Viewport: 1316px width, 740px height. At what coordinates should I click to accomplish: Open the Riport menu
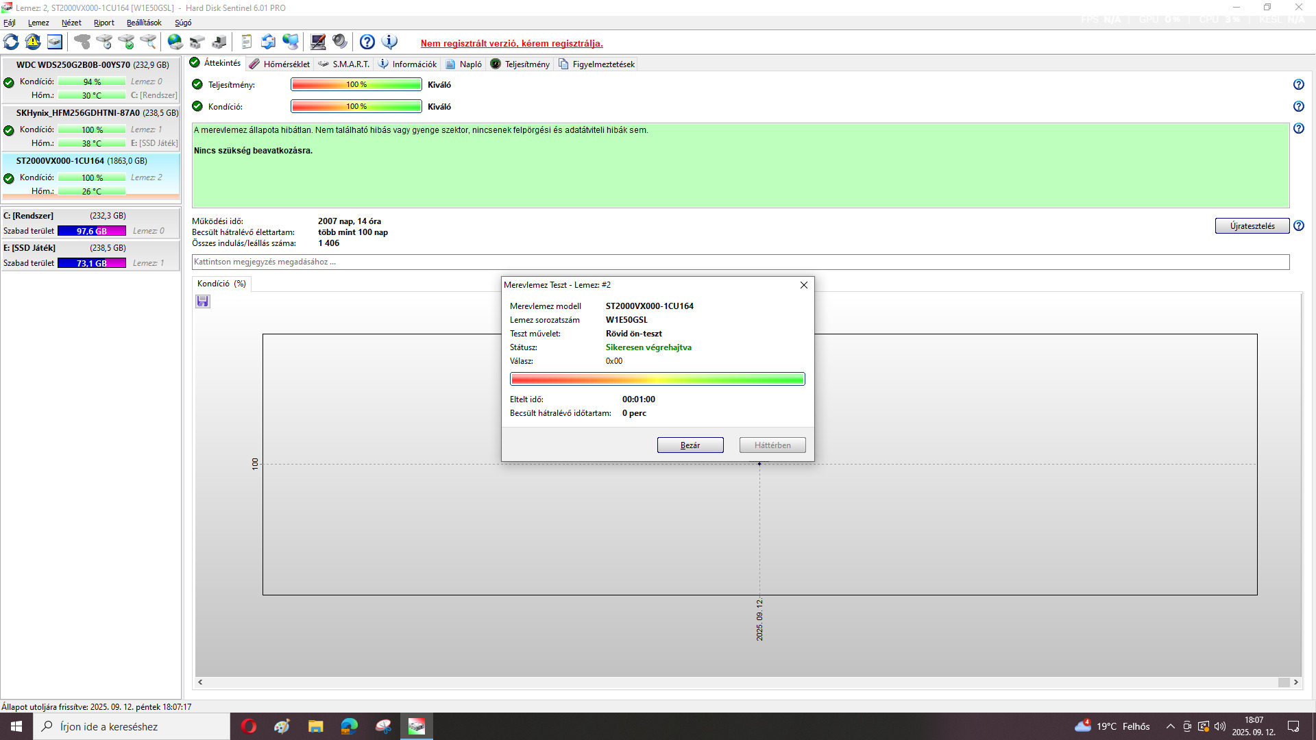pyautogui.click(x=104, y=23)
